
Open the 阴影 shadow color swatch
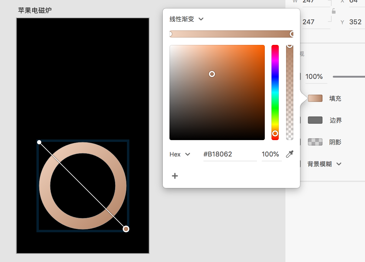tap(315, 142)
